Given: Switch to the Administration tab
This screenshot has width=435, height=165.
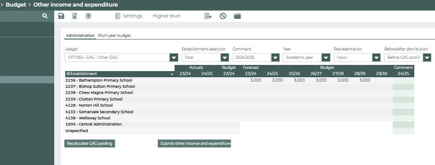Looking at the screenshot, I should point(80,36).
